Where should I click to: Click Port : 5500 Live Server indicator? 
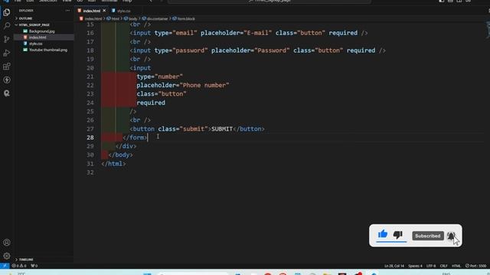[475, 266]
